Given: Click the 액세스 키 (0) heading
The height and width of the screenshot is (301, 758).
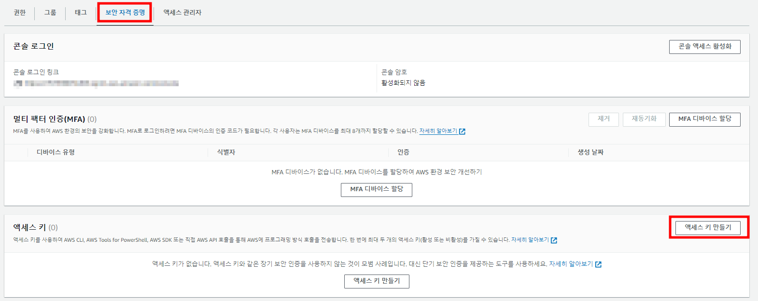Looking at the screenshot, I should [35, 227].
